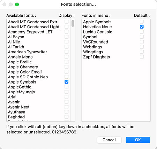The image size is (157, 149).
Task: Select Avenir Next font name
Action: 18,107
